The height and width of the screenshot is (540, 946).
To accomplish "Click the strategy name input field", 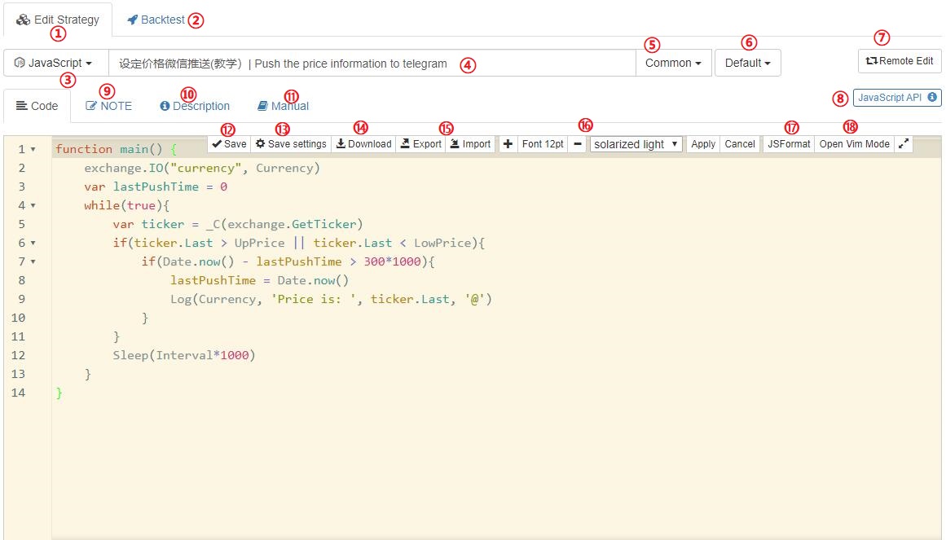I will point(372,63).
